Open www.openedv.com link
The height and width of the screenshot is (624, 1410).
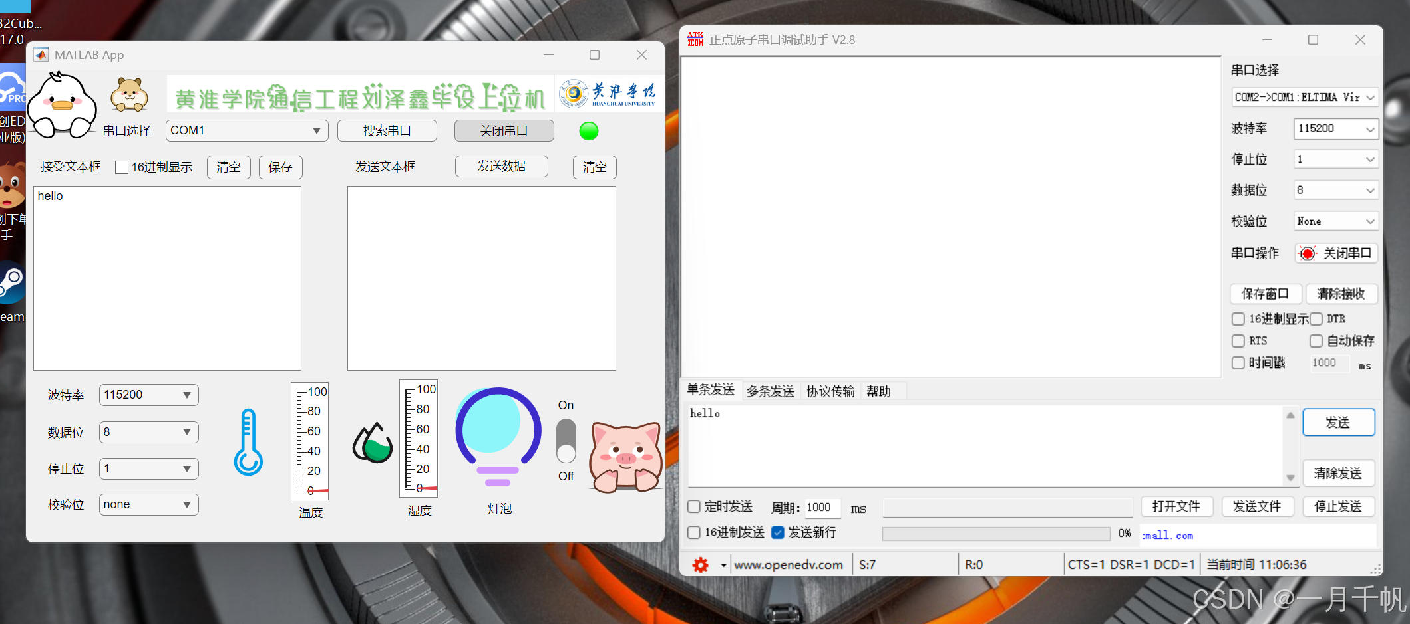click(x=789, y=565)
